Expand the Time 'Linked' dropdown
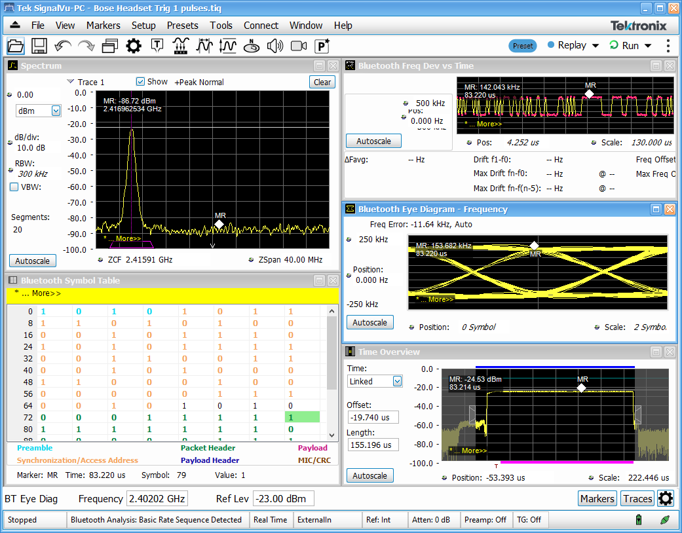Image resolution: width=682 pixels, height=533 pixels. click(397, 381)
